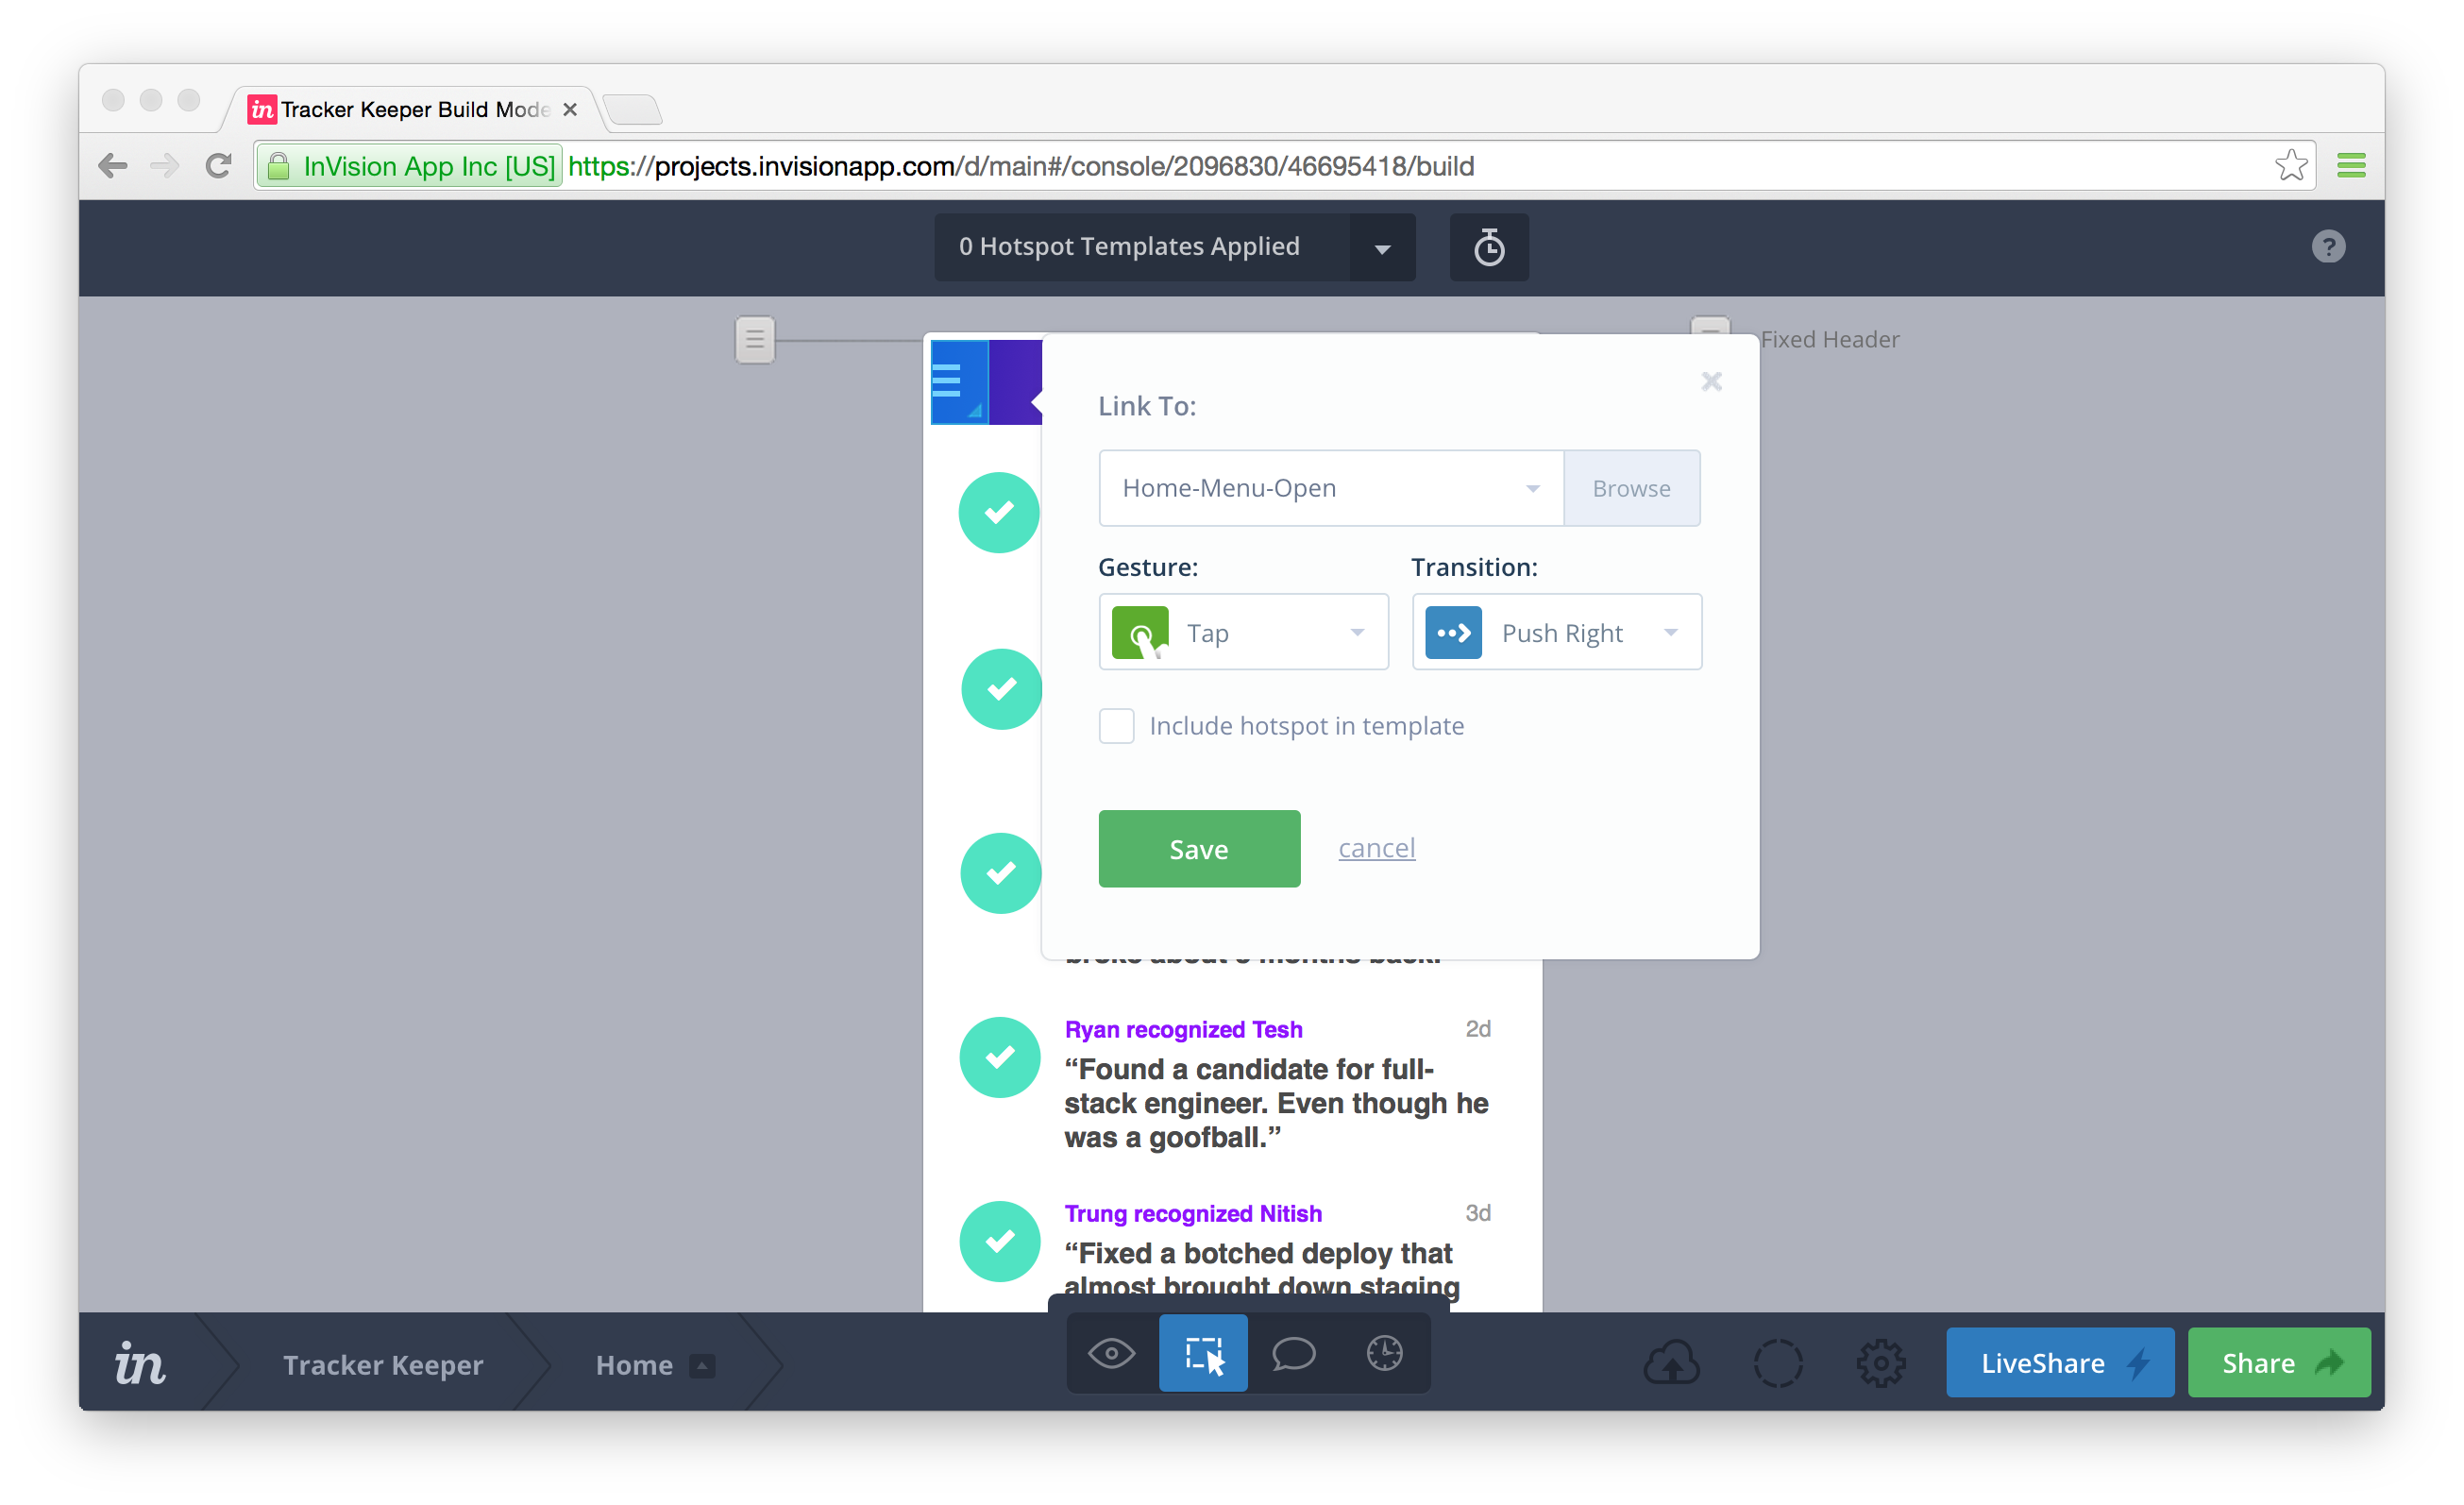Image resolution: width=2464 pixels, height=1505 pixels.
Task: Click the timer redirect stopwatch icon
Action: (x=1488, y=247)
